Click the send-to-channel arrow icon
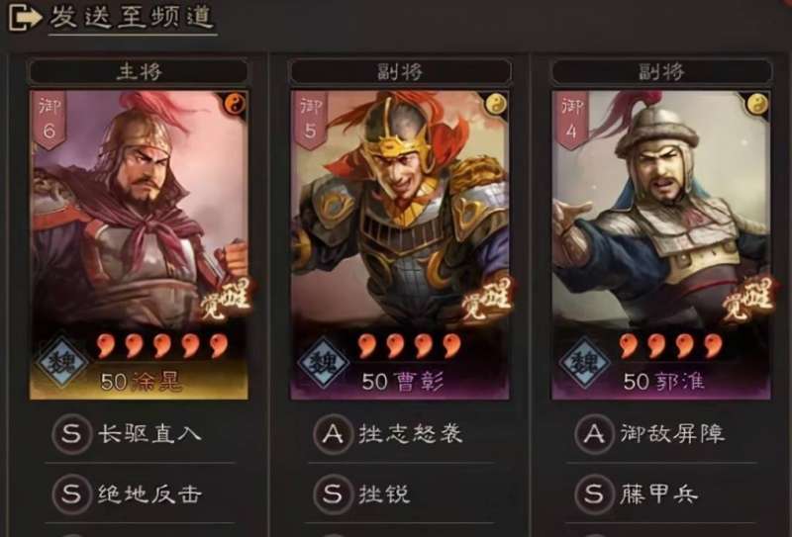This screenshot has height=537, width=792. pyautogui.click(x=25, y=17)
